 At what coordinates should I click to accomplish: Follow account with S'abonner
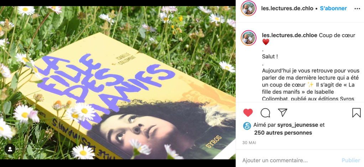333,8
